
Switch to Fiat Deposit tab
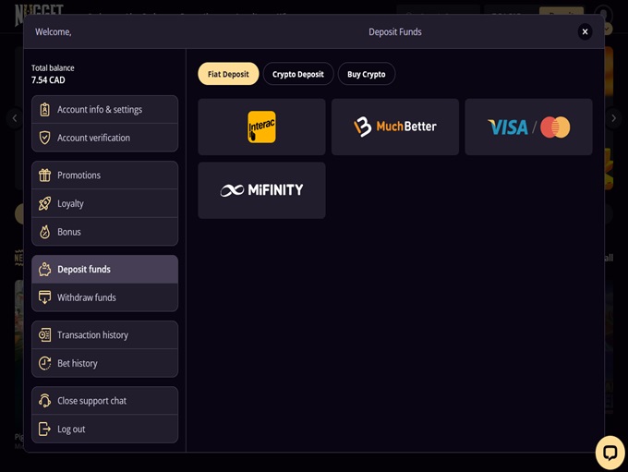point(228,74)
